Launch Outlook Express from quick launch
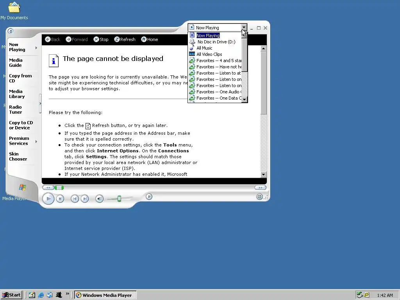This screenshot has height=300, width=400. pyautogui.click(x=50, y=295)
